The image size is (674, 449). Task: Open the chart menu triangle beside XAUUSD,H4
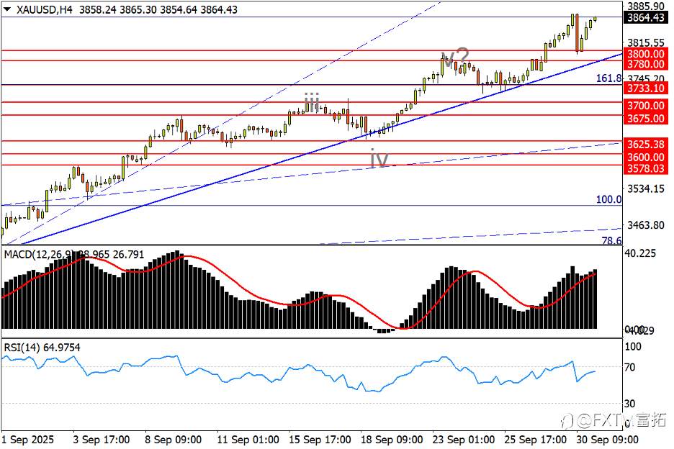tap(7, 9)
